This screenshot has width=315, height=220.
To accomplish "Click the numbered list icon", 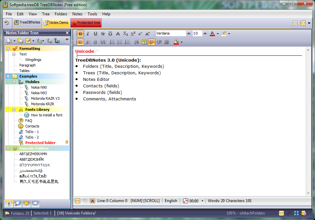I will pos(120,42).
